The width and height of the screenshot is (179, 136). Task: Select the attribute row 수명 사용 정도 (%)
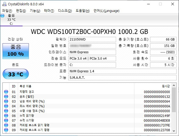click(87, 111)
